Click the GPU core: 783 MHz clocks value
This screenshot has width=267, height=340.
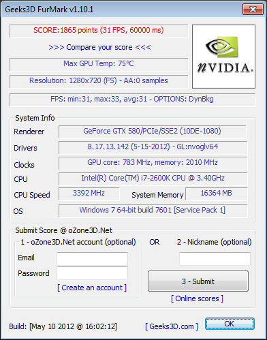(x=153, y=162)
